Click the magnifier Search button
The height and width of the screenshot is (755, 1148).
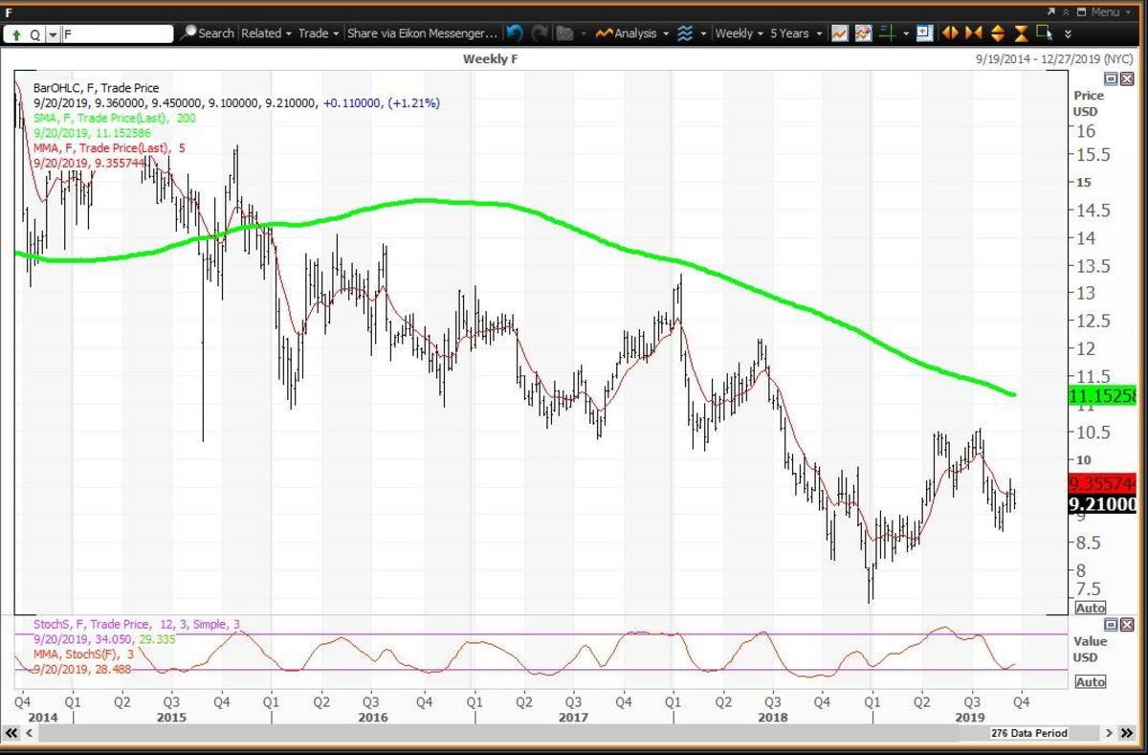(x=208, y=33)
